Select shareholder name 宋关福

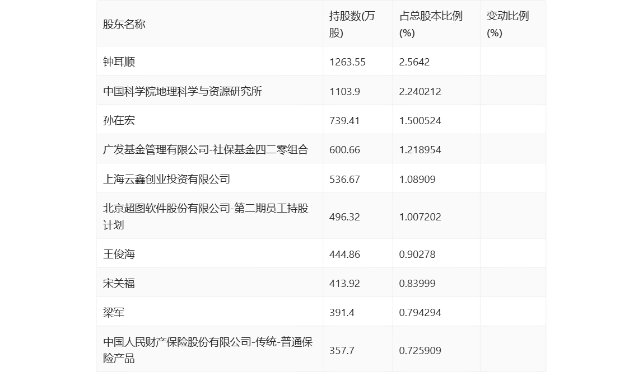point(119,283)
